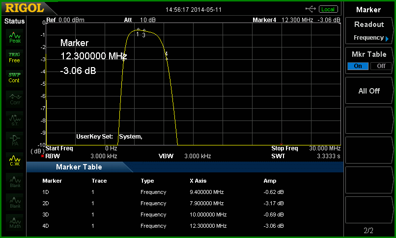Click the 10.000000 MHz table cell
Image resolution: width=396 pixels, height=238 pixels.
coord(208,214)
